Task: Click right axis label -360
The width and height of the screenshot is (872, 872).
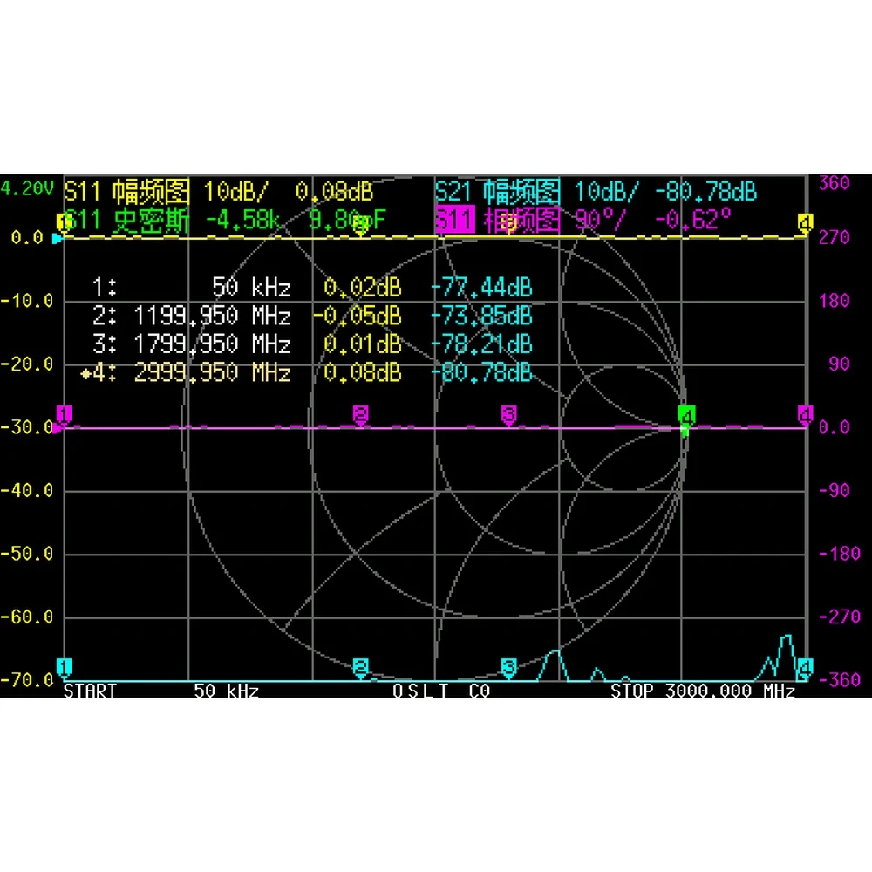Action: (x=840, y=680)
